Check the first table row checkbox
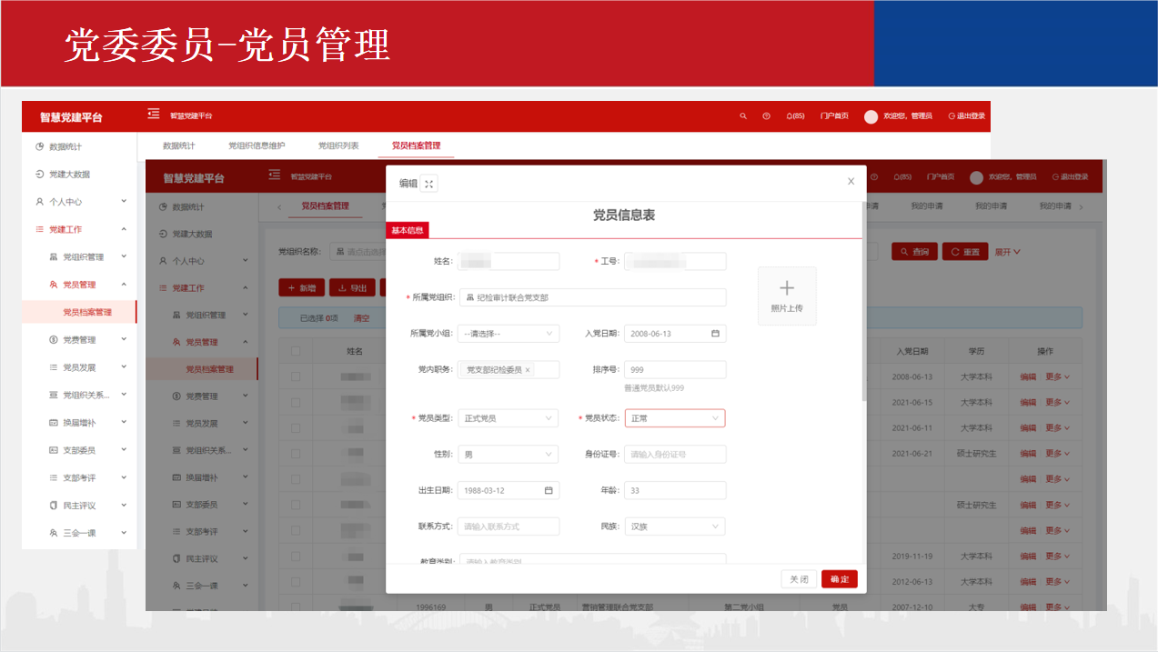This screenshot has height=652, width=1158. click(x=296, y=376)
